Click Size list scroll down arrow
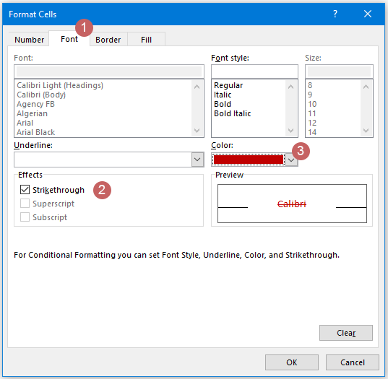This screenshot has height=379, width=388. point(366,130)
